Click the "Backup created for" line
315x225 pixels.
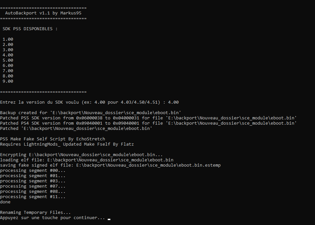click(x=91, y=113)
